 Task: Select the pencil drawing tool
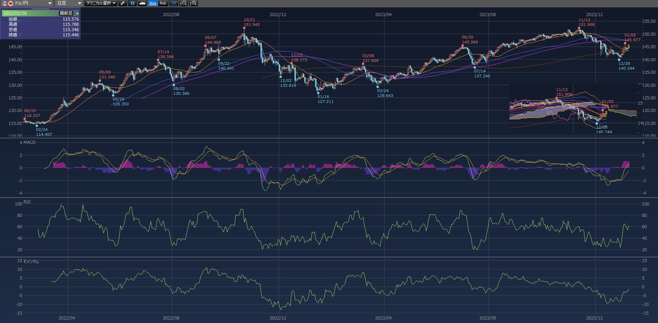click(x=123, y=3)
